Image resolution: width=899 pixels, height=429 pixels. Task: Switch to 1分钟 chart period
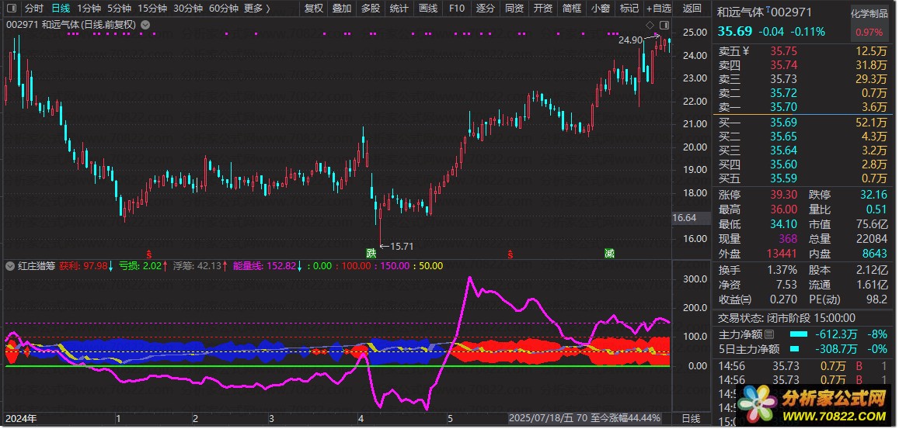point(89,9)
